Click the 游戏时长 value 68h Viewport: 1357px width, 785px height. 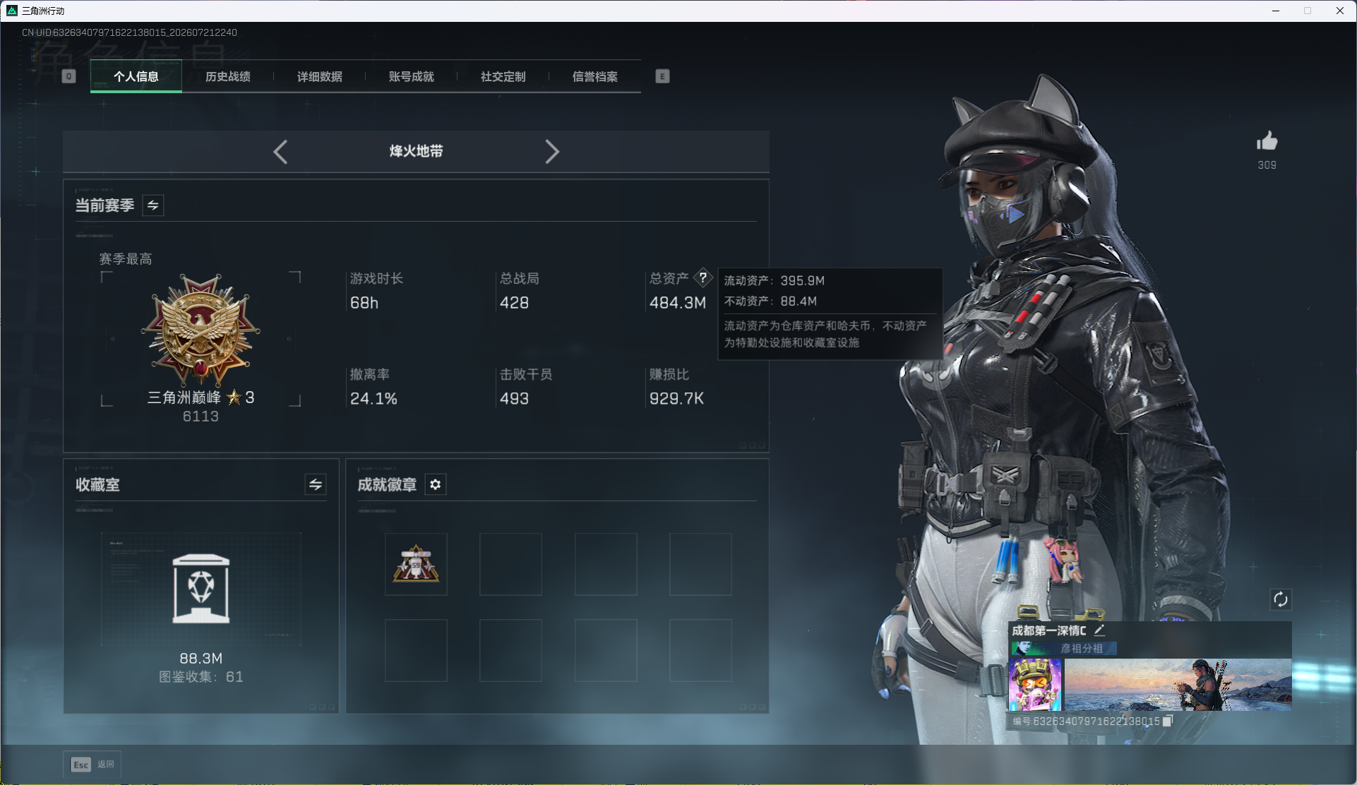[364, 303]
